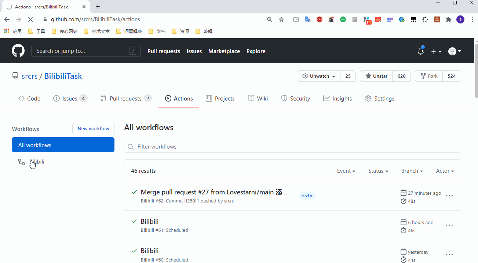Select the Actions tab

click(x=179, y=98)
